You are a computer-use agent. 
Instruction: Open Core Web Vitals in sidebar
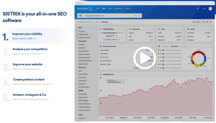pyautogui.click(x=84, y=87)
